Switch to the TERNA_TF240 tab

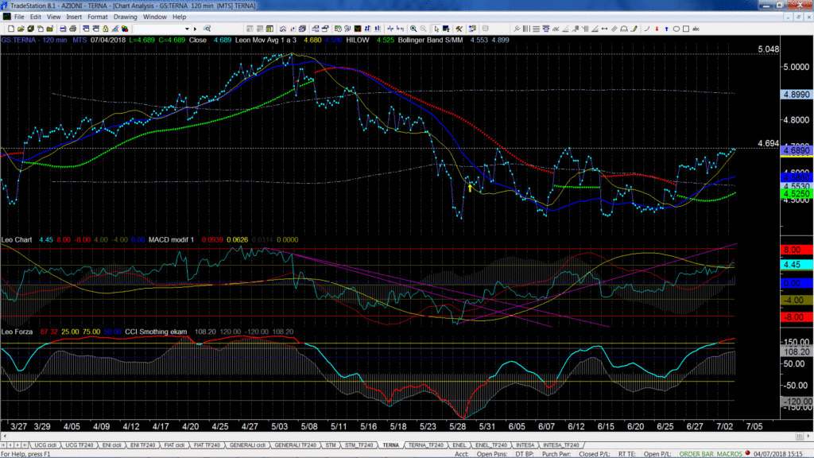426,445
